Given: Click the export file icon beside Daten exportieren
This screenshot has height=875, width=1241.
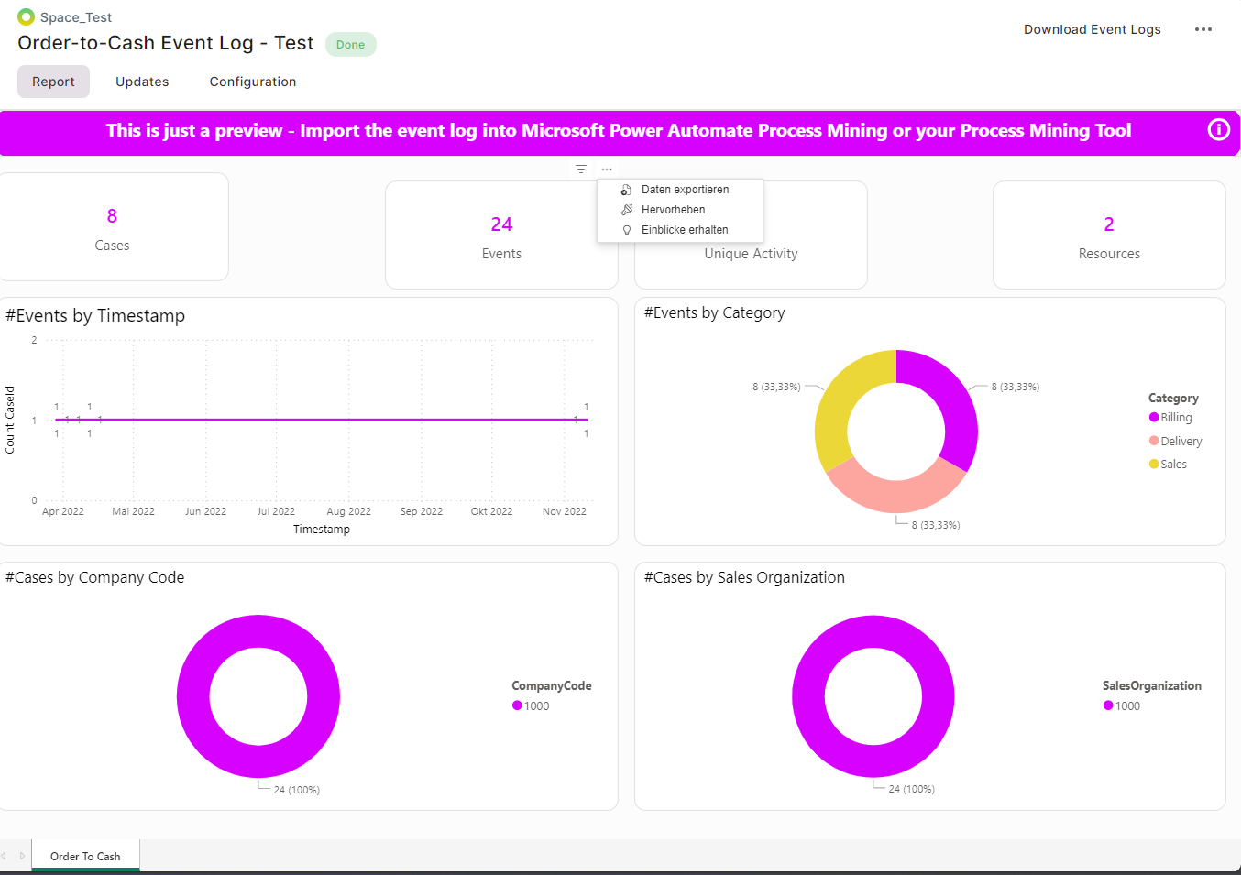Looking at the screenshot, I should [625, 190].
